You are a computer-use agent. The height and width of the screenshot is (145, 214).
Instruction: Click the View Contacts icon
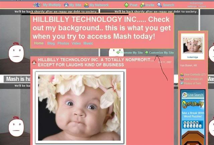(182, 74)
